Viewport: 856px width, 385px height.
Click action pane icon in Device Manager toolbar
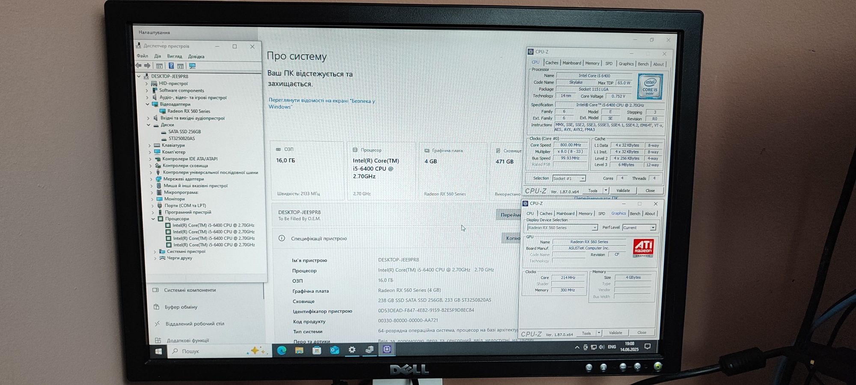(x=181, y=66)
